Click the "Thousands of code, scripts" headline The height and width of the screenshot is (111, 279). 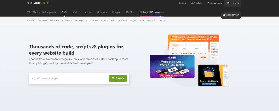tap(76, 50)
